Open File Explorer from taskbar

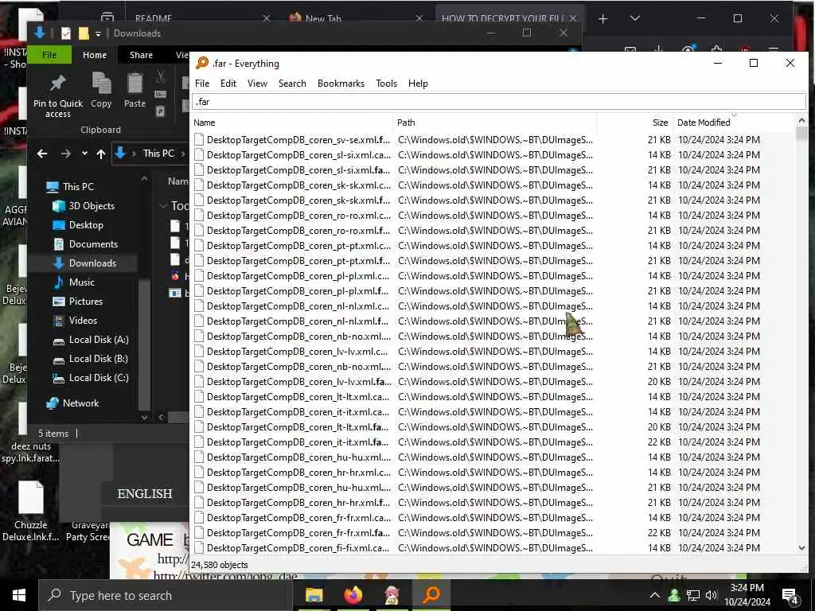click(x=314, y=595)
